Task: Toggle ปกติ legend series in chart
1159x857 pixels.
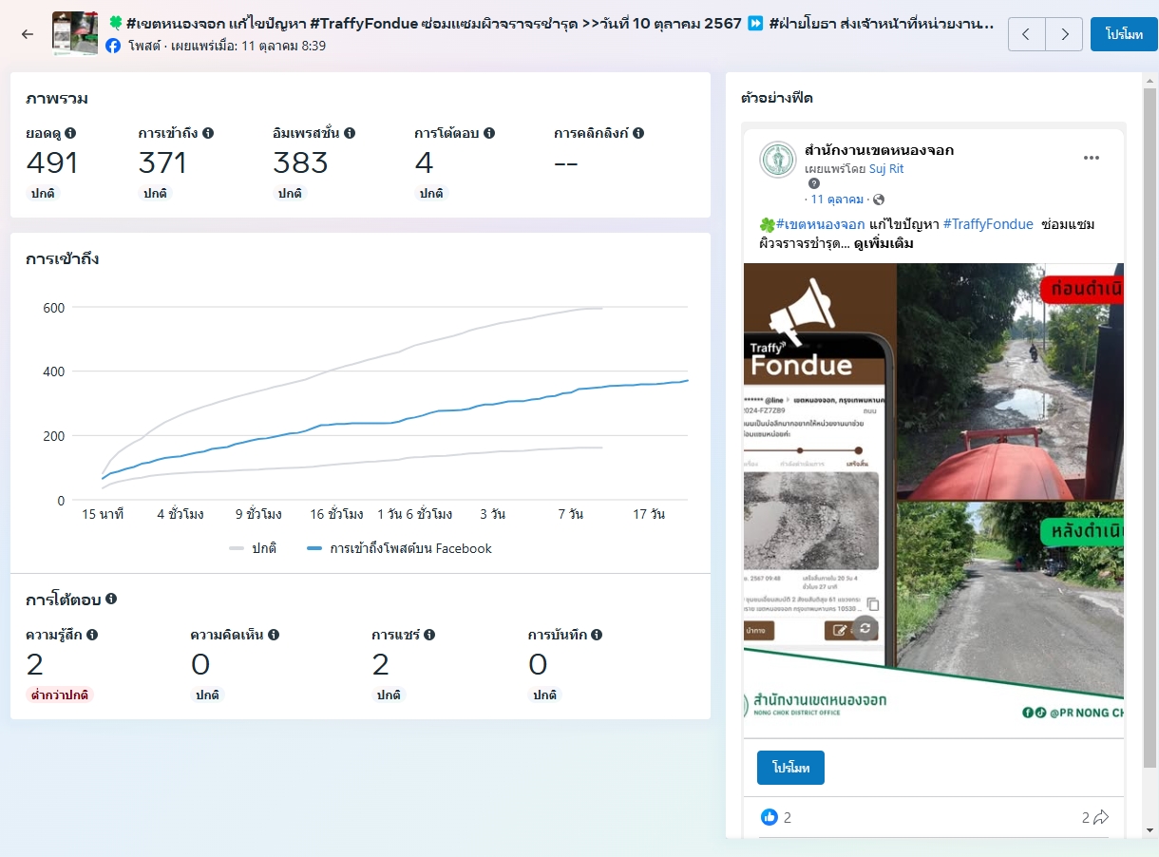Action: tap(254, 548)
